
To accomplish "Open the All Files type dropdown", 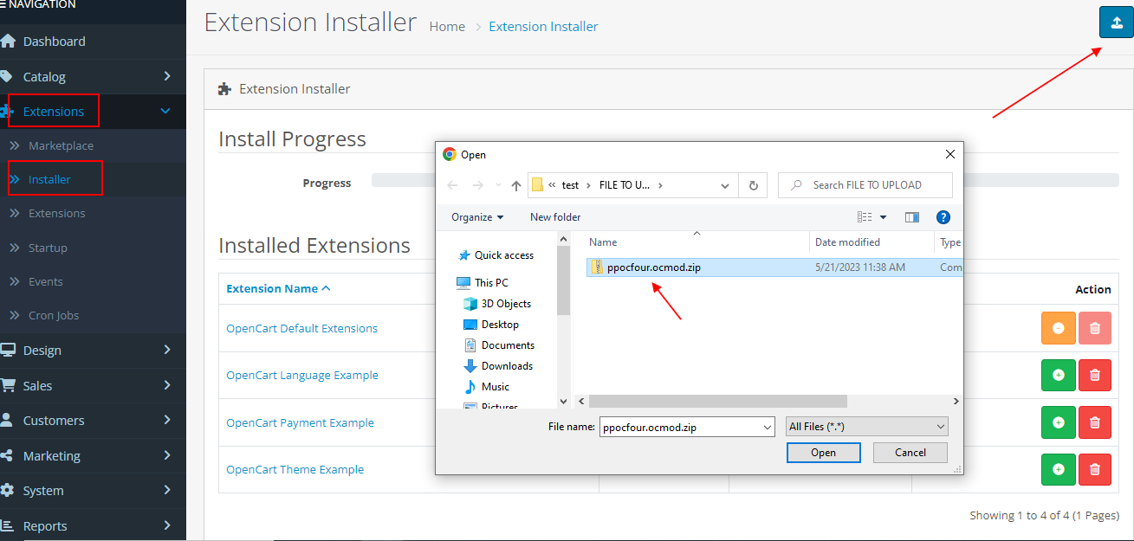I will (x=867, y=427).
